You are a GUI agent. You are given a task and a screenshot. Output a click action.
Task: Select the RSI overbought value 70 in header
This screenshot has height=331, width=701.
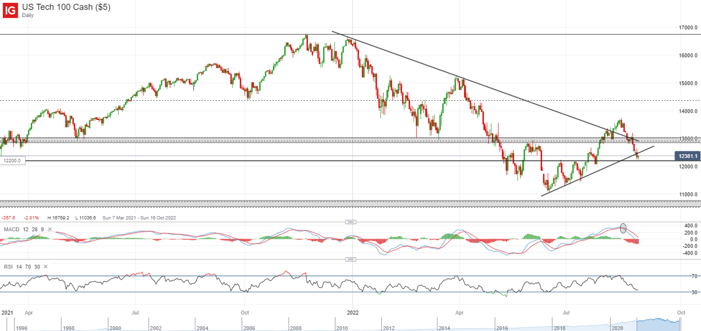tap(28, 267)
